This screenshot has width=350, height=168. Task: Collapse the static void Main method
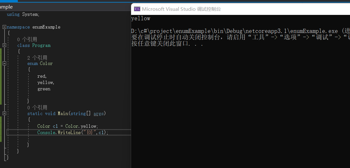pos(4,113)
